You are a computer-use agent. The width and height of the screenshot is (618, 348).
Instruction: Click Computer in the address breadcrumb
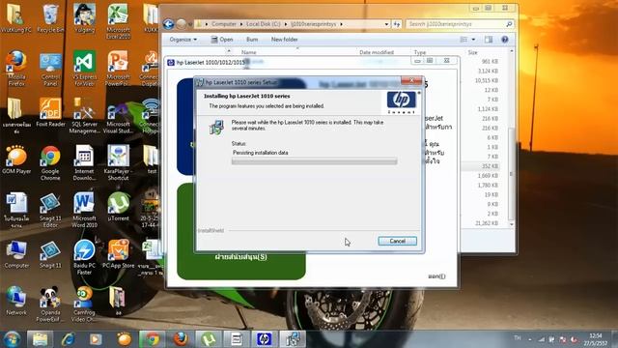(224, 24)
